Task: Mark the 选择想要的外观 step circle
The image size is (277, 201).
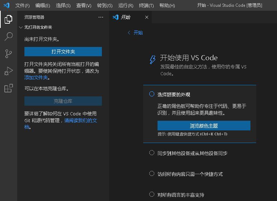Action: pyautogui.click(x=152, y=94)
